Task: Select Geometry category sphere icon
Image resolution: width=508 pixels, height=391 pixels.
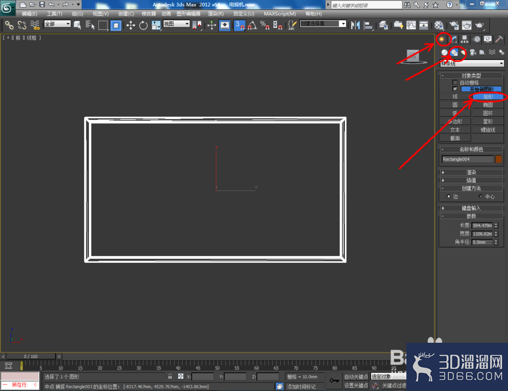Action: coord(444,52)
